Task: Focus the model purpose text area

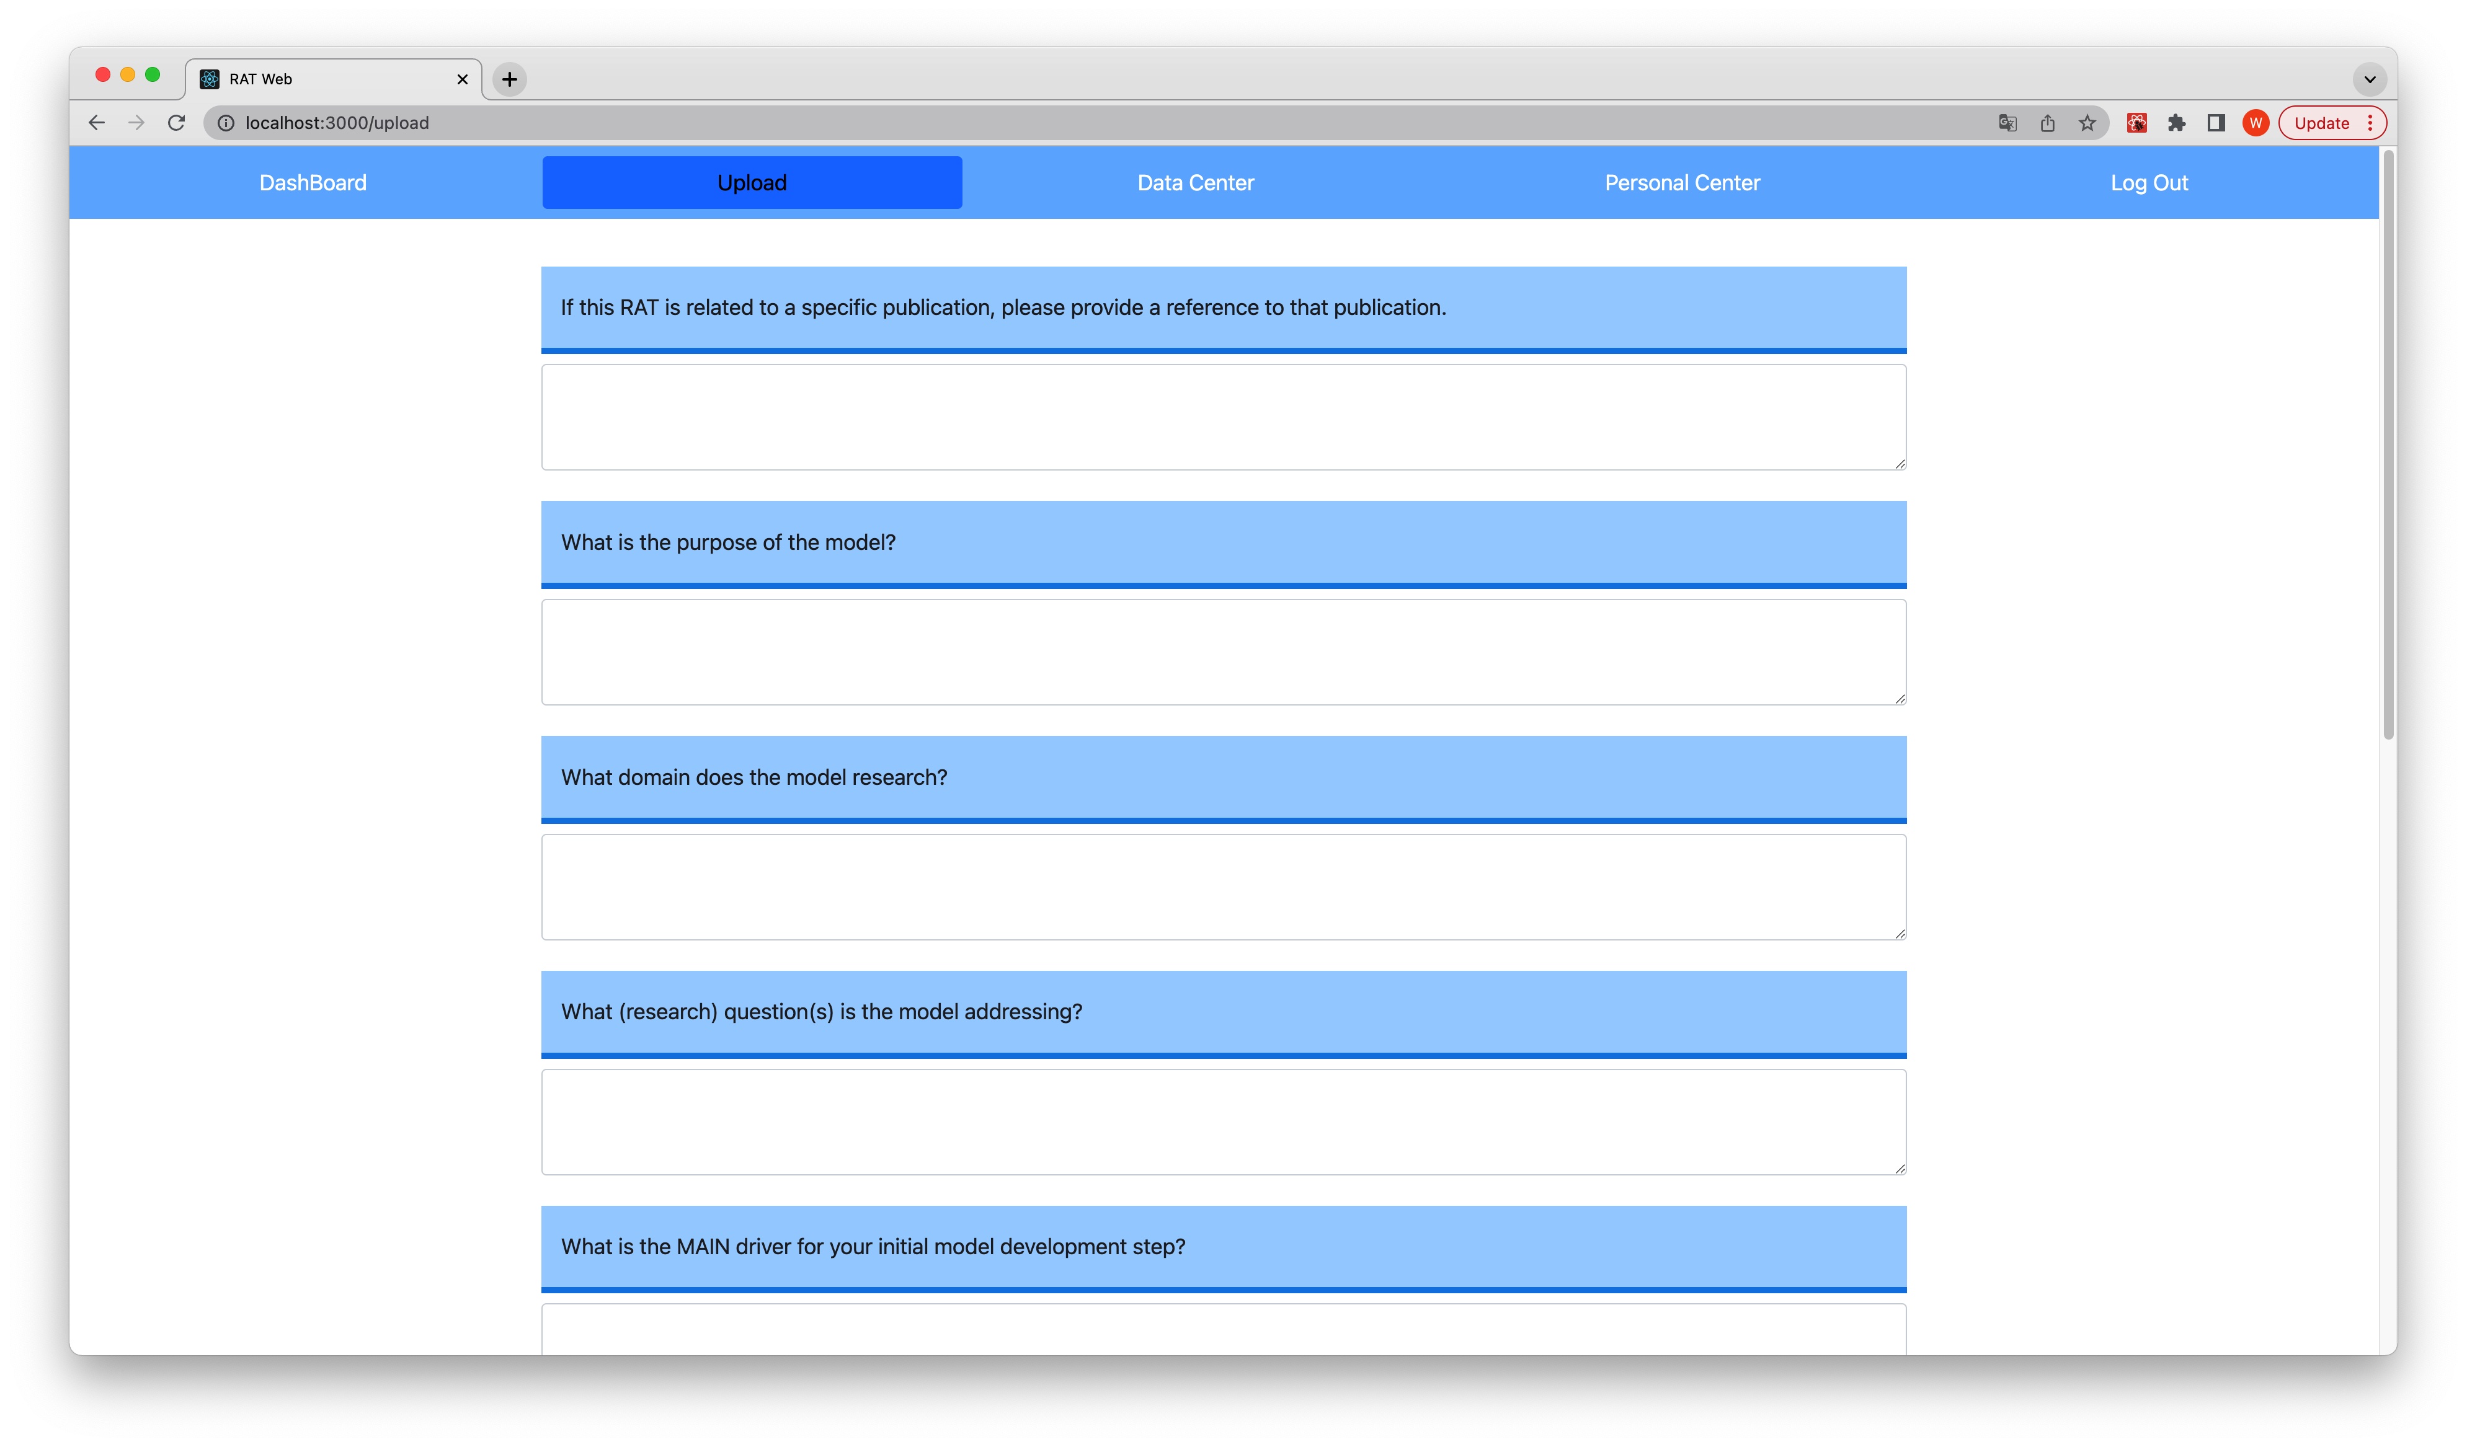Action: click(1223, 653)
